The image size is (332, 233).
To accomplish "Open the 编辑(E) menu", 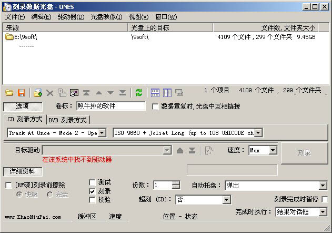I will [x=41, y=17].
